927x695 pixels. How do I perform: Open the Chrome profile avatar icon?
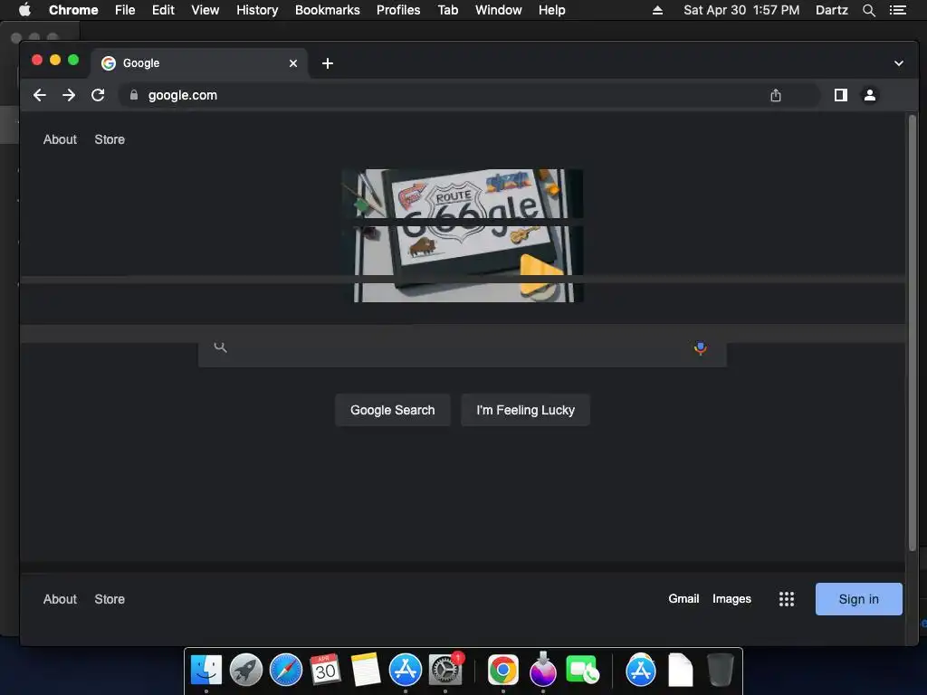click(870, 95)
